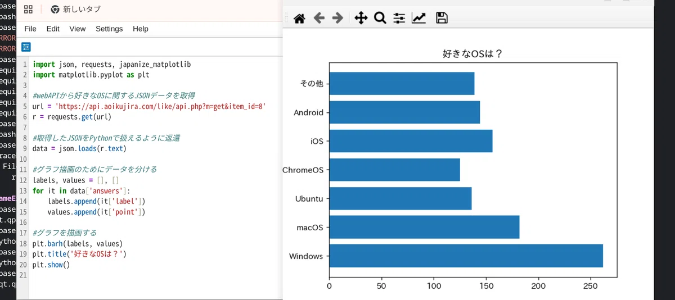Screen dimensions: 675x300
Task: Click the macOS bar in chart
Action: point(424,227)
